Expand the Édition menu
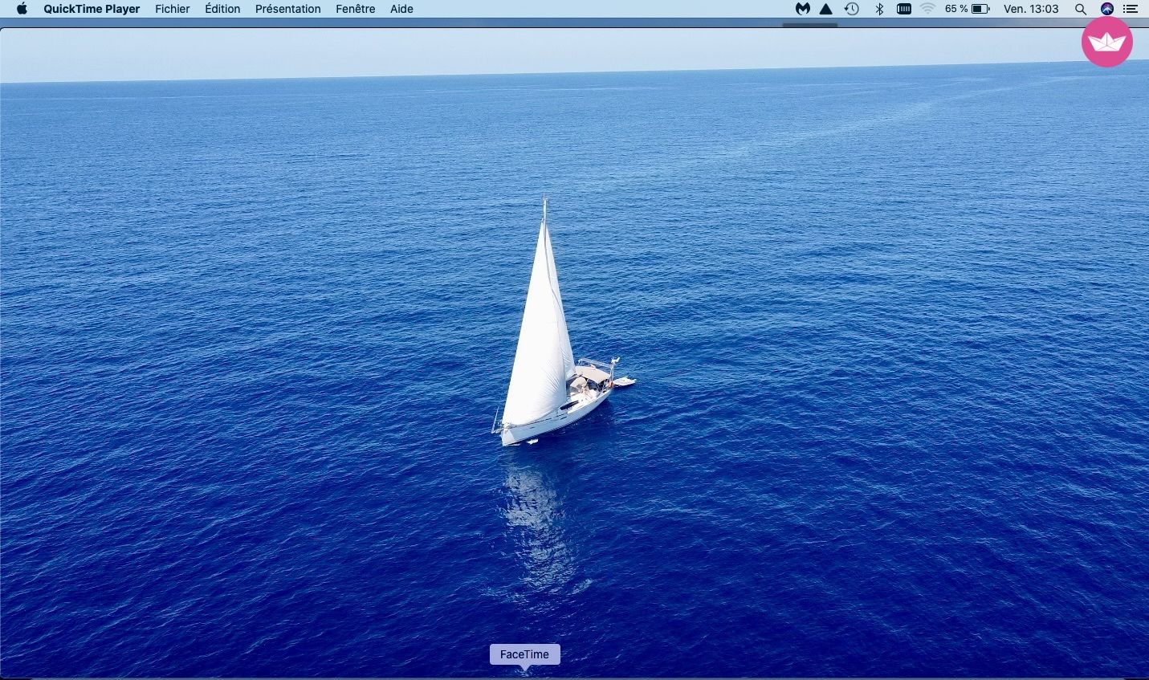Screen dimensions: 1149x680 tap(222, 9)
